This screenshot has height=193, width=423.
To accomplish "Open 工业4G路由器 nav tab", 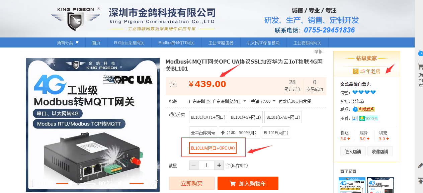I will pos(221,42).
